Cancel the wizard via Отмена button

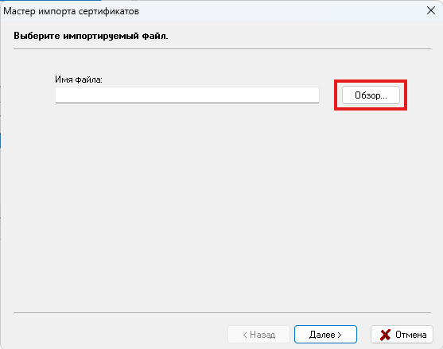(402, 335)
